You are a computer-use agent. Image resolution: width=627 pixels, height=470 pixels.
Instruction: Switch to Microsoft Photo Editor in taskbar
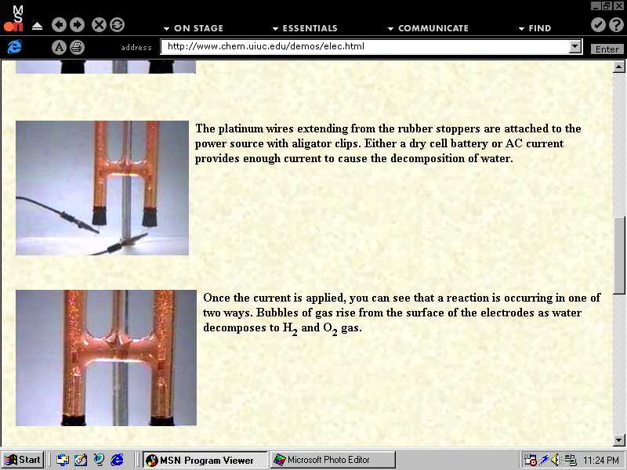tap(332, 460)
